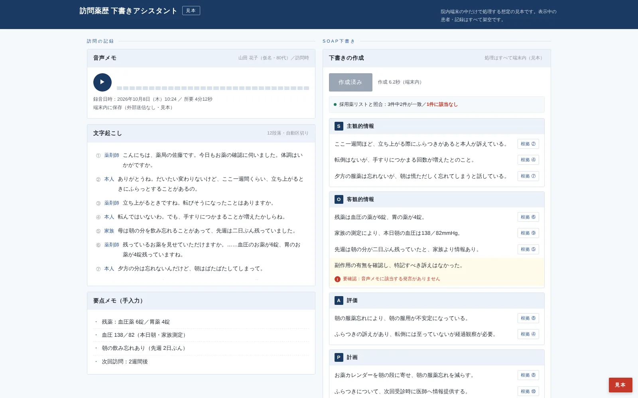Click the 作成 6.2秒（端末内） status text

pyautogui.click(x=401, y=82)
